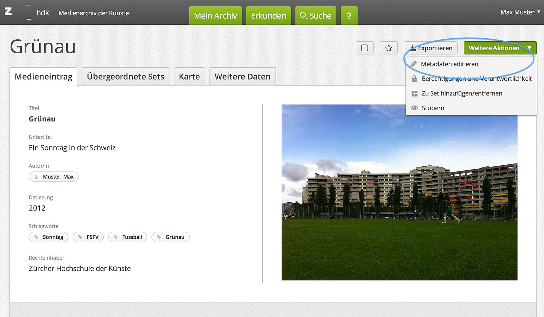Image resolution: width=544 pixels, height=317 pixels.
Task: Open the Erkunden section
Action: coord(268,16)
